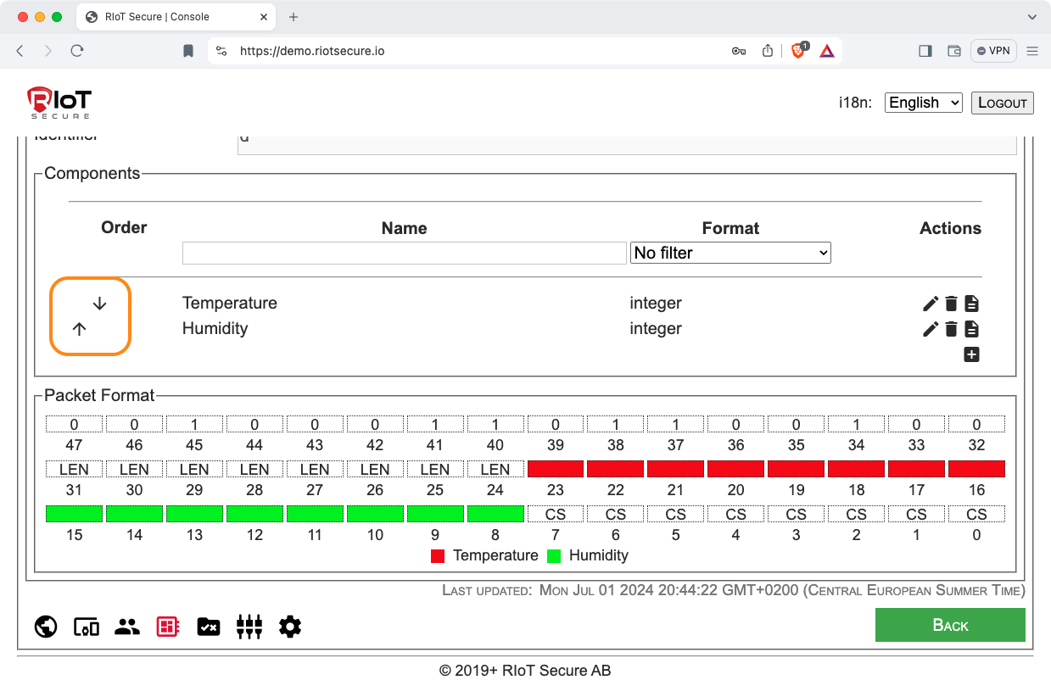Add a new component with plus icon

point(972,354)
